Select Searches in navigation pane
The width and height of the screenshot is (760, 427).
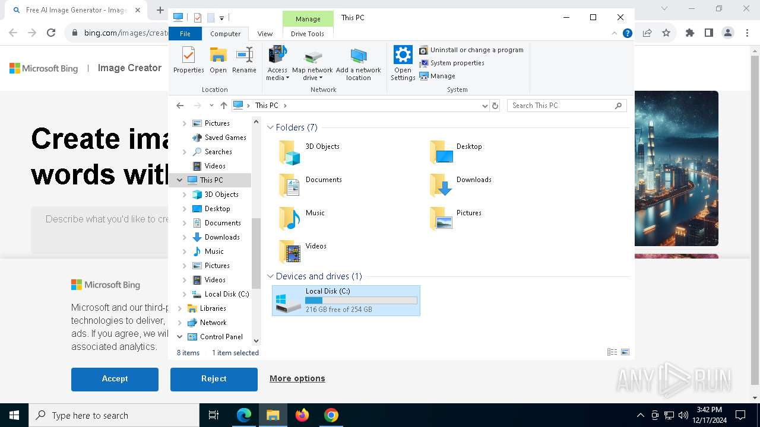click(218, 152)
